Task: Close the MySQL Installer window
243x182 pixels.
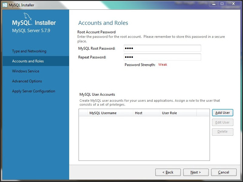Action: pos(233,4)
